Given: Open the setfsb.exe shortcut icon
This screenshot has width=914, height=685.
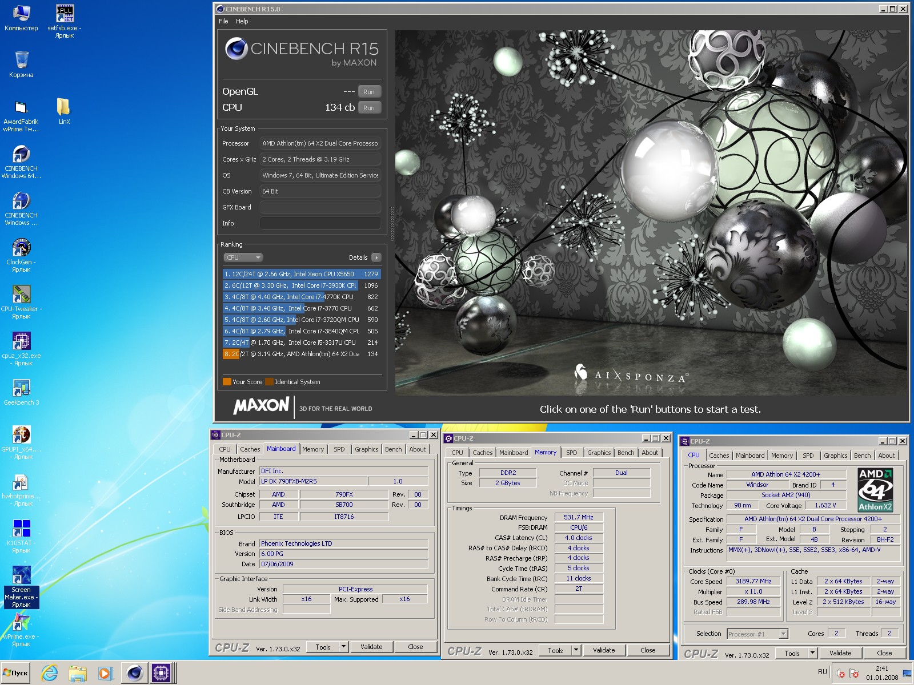Looking at the screenshot, I should point(64,21).
